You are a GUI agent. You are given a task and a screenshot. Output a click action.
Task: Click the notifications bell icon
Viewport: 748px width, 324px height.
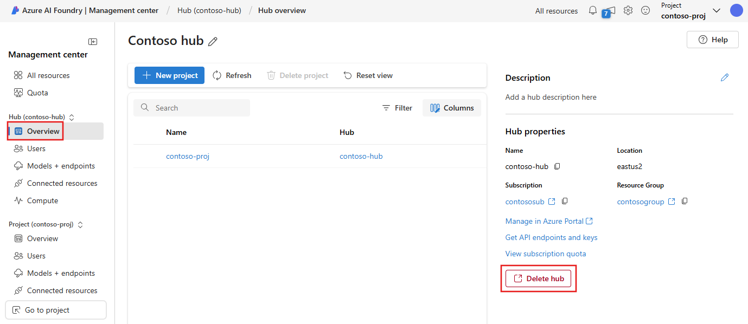pyautogui.click(x=593, y=10)
